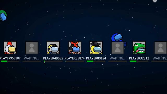
Task: Click the WAITING... label right of PLAYER32812
Action: (x=160, y=58)
